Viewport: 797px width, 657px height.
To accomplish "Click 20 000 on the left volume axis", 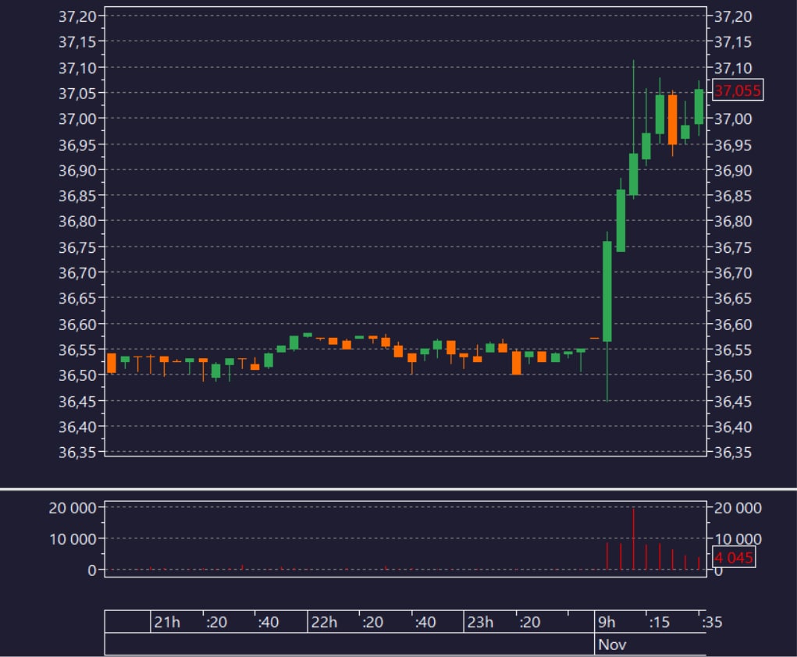I will [72, 508].
